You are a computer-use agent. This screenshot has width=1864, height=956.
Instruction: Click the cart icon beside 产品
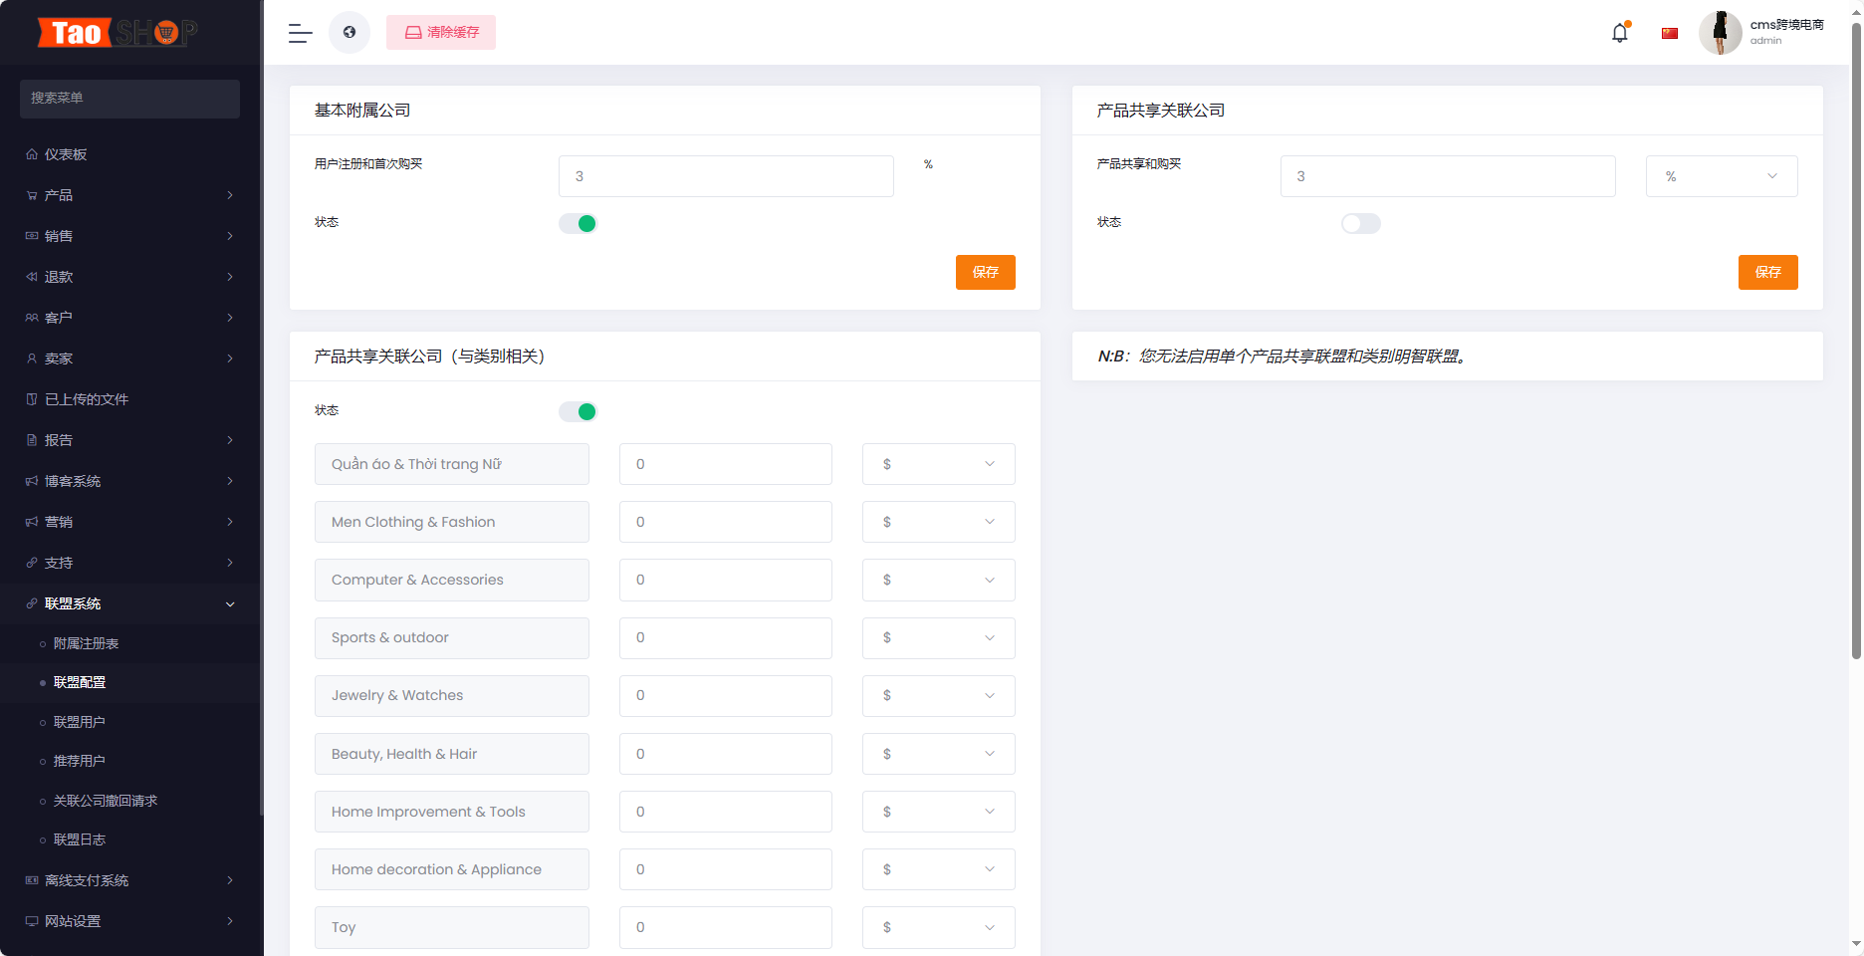pos(32,195)
